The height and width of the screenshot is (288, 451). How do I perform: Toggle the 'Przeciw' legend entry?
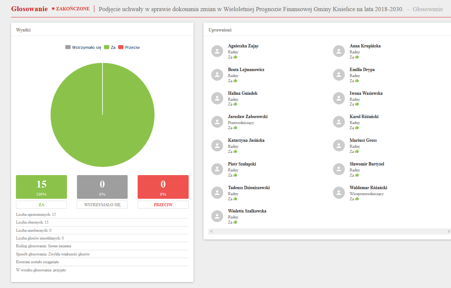tap(129, 47)
